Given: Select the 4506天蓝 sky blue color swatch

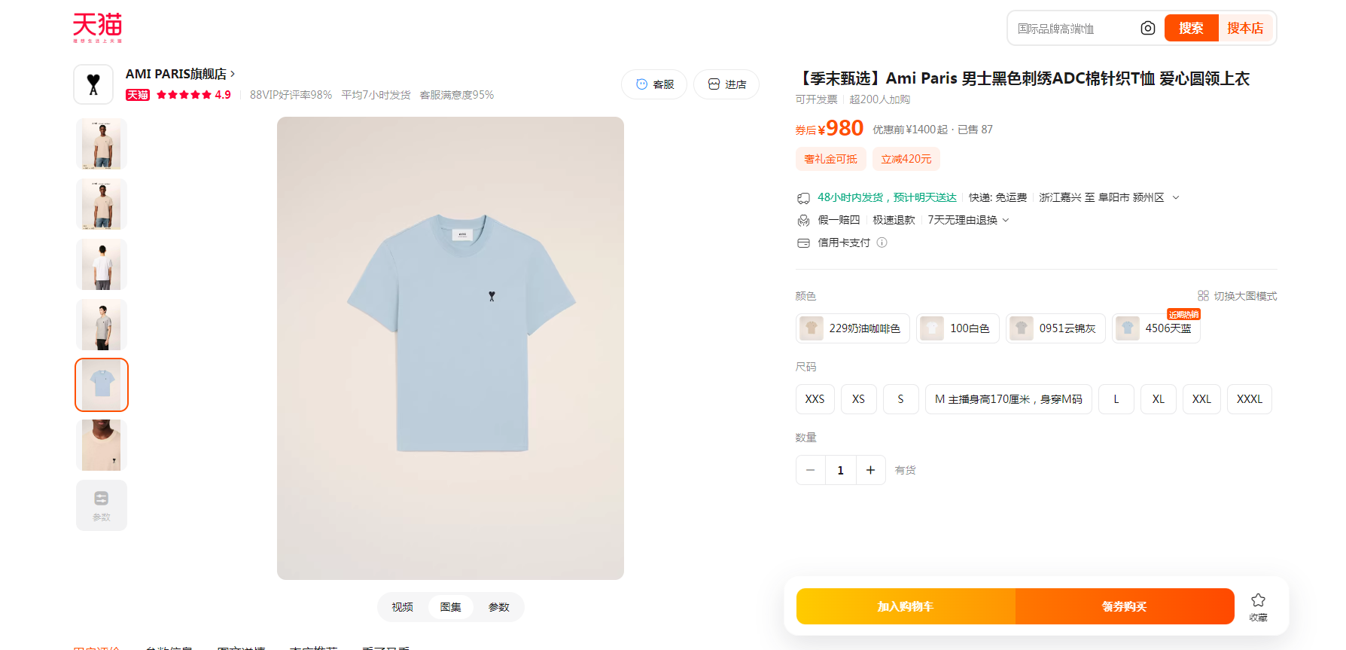Looking at the screenshot, I should 1156,328.
